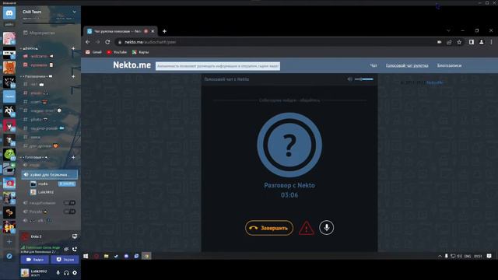Add a channel to the Разговорчики category
Screen dimensions: 498x280
click(x=73, y=76)
